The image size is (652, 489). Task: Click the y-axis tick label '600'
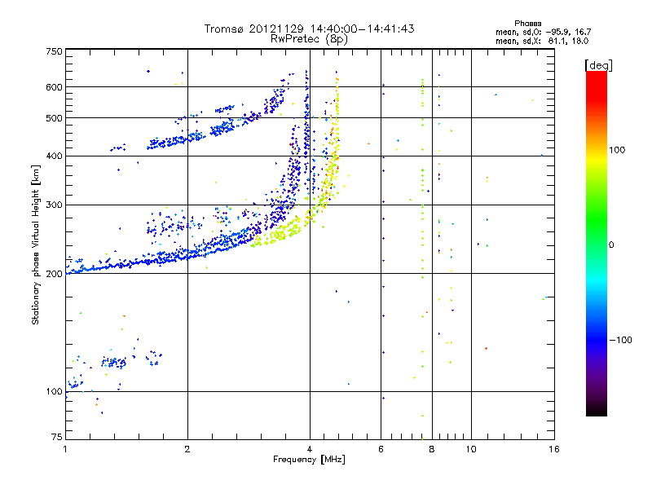[x=54, y=87]
